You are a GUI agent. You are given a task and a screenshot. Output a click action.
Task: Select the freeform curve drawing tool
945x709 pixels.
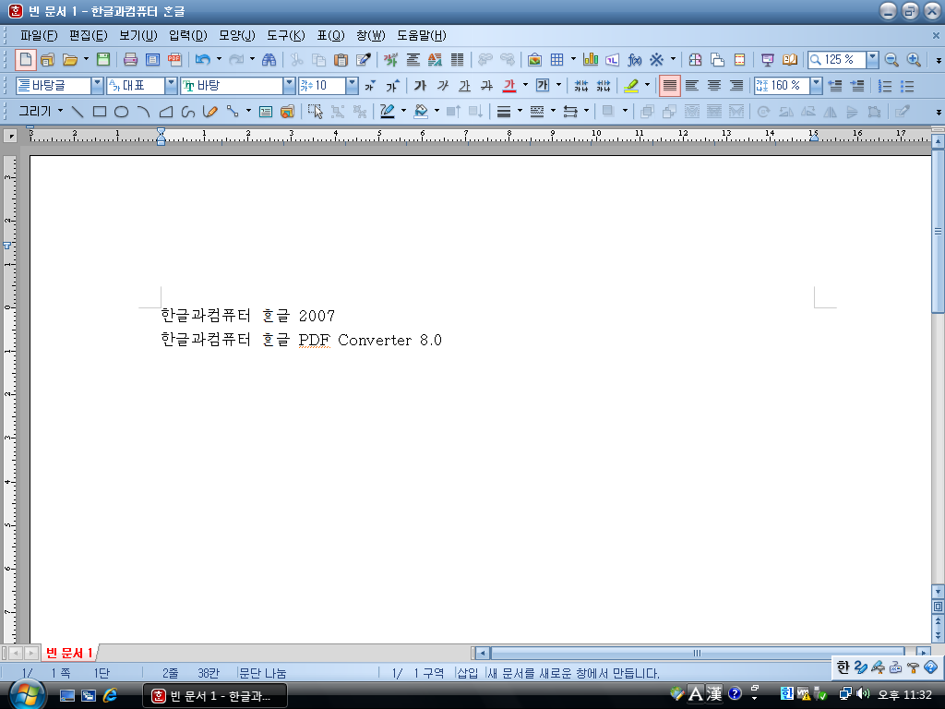[188, 112]
